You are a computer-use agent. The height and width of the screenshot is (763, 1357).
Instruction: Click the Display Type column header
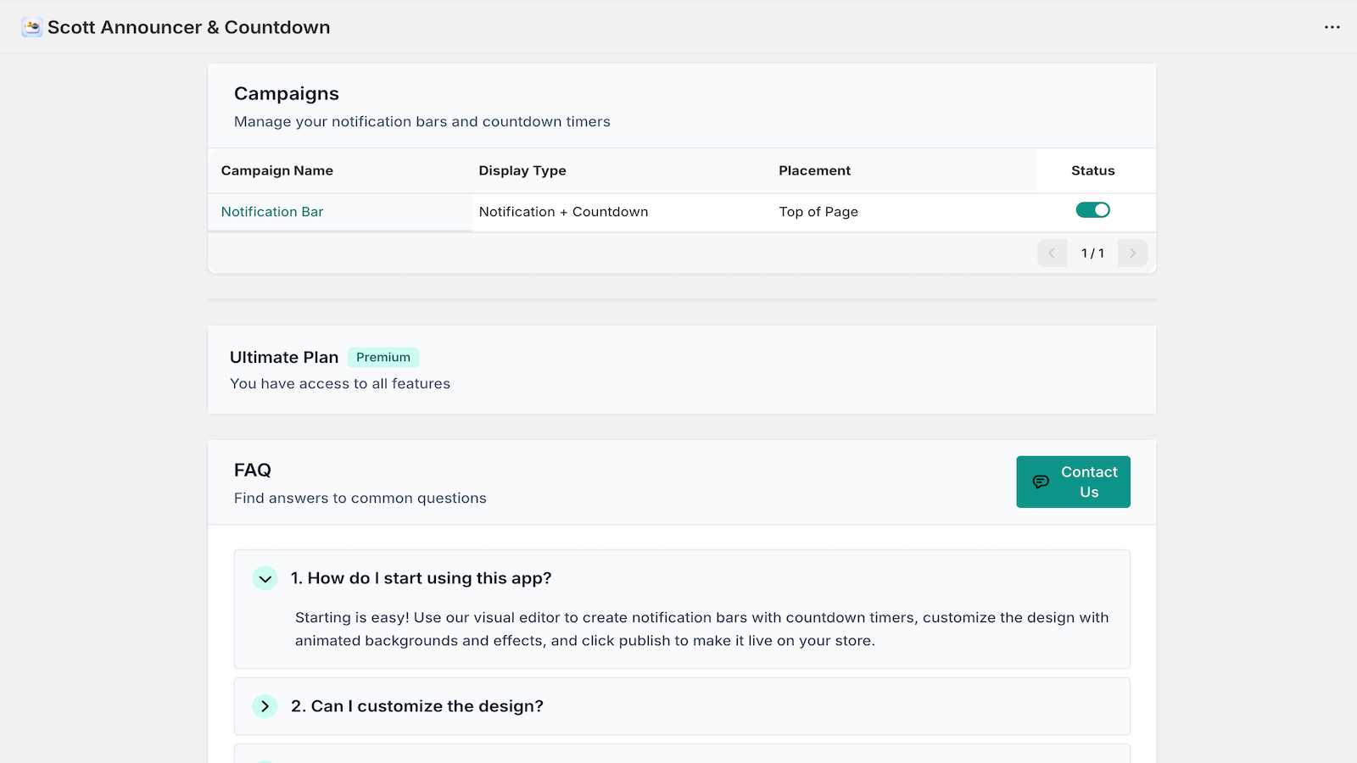coord(522,170)
